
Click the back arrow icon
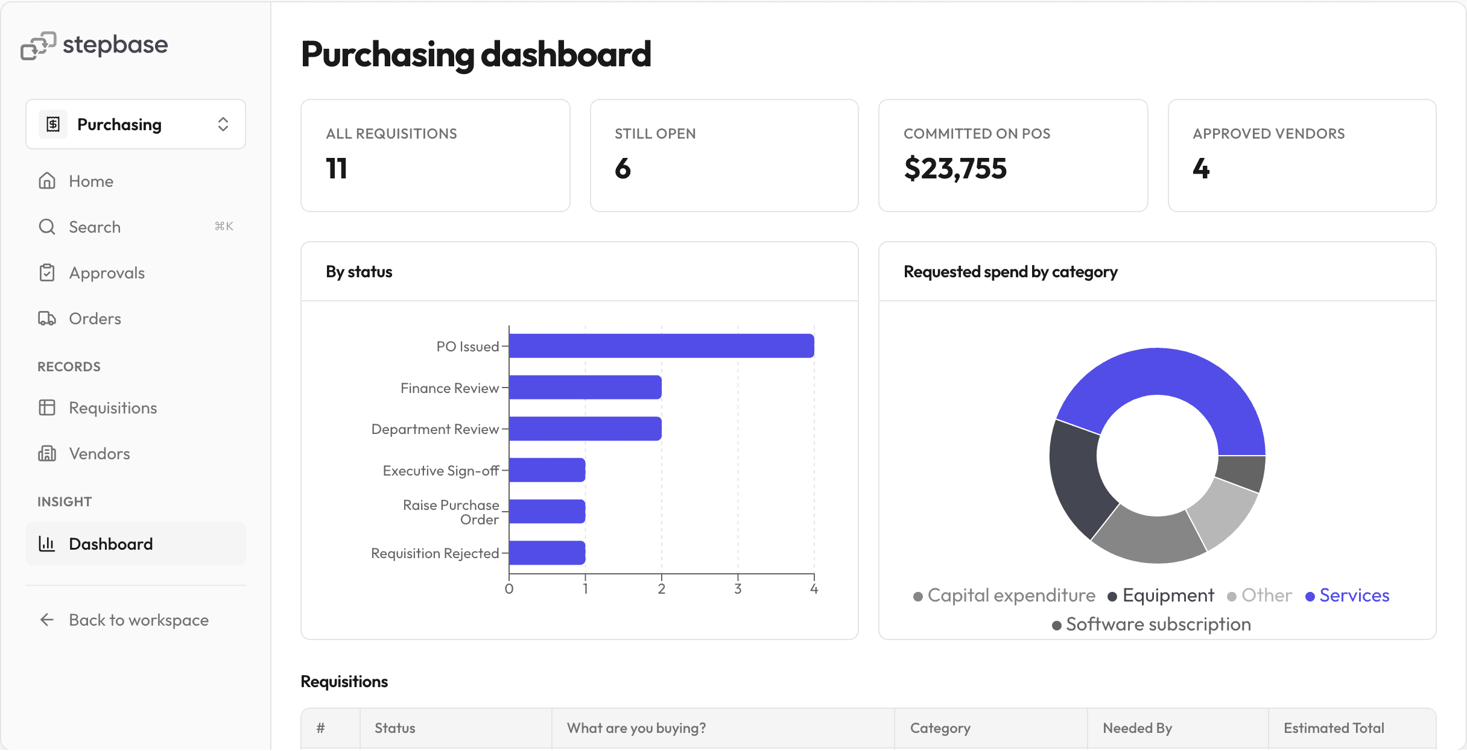47,620
